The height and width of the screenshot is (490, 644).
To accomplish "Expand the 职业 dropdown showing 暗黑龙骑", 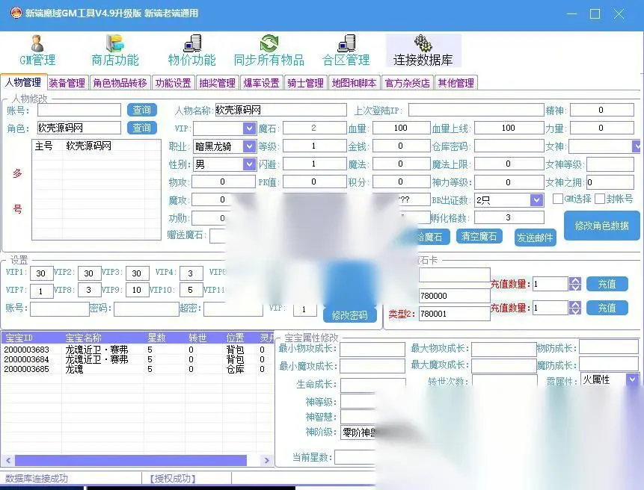I will click(249, 146).
